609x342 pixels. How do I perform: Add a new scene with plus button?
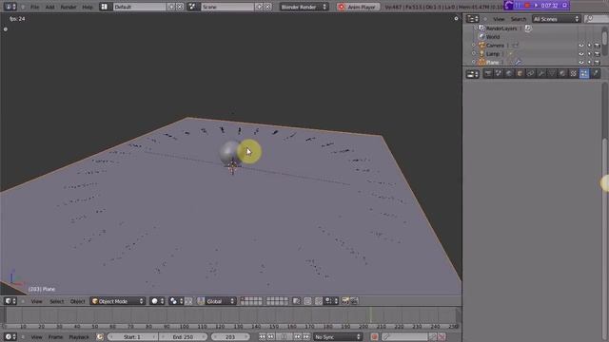point(259,7)
